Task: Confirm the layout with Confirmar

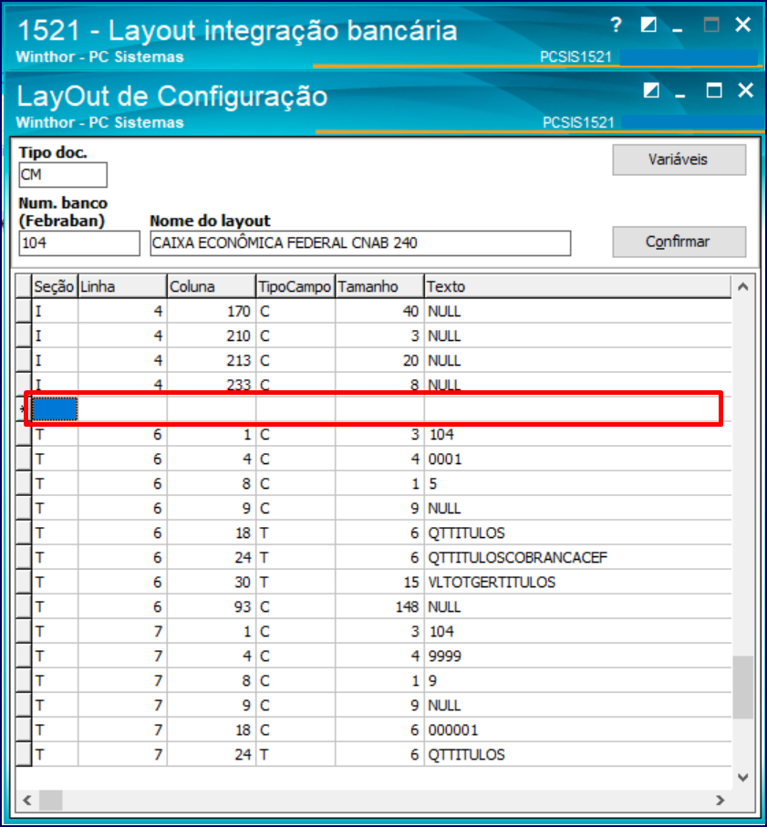Action: 679,242
